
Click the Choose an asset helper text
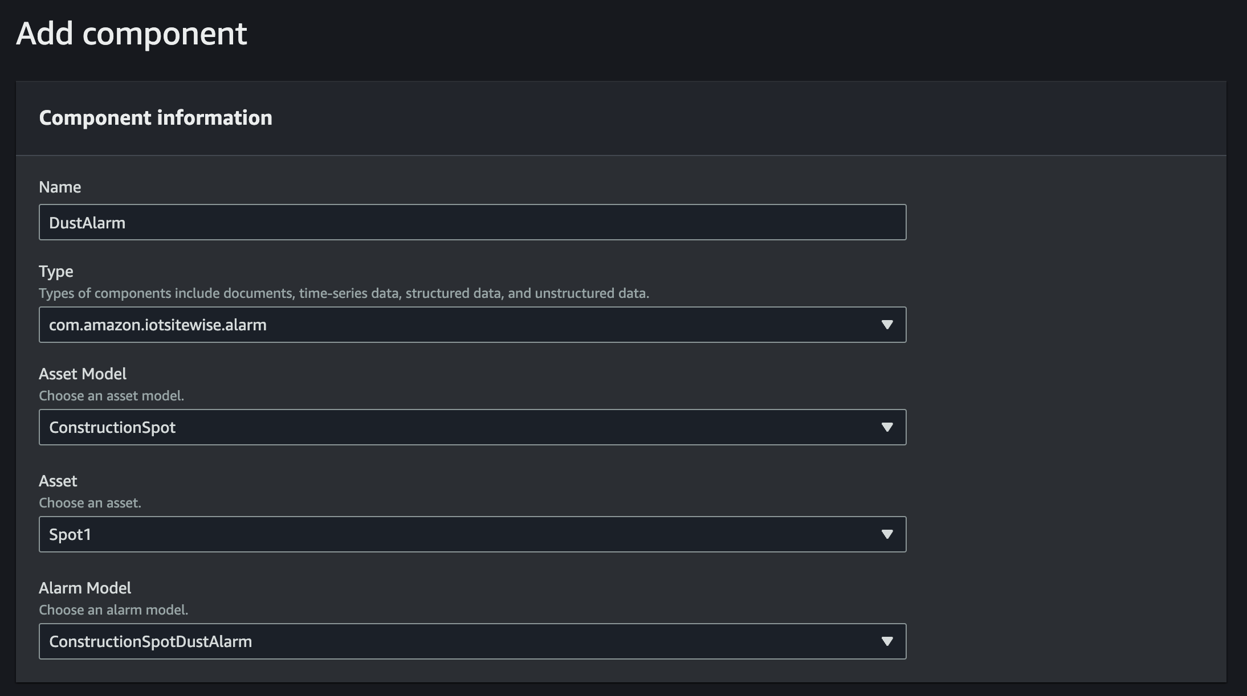89,502
